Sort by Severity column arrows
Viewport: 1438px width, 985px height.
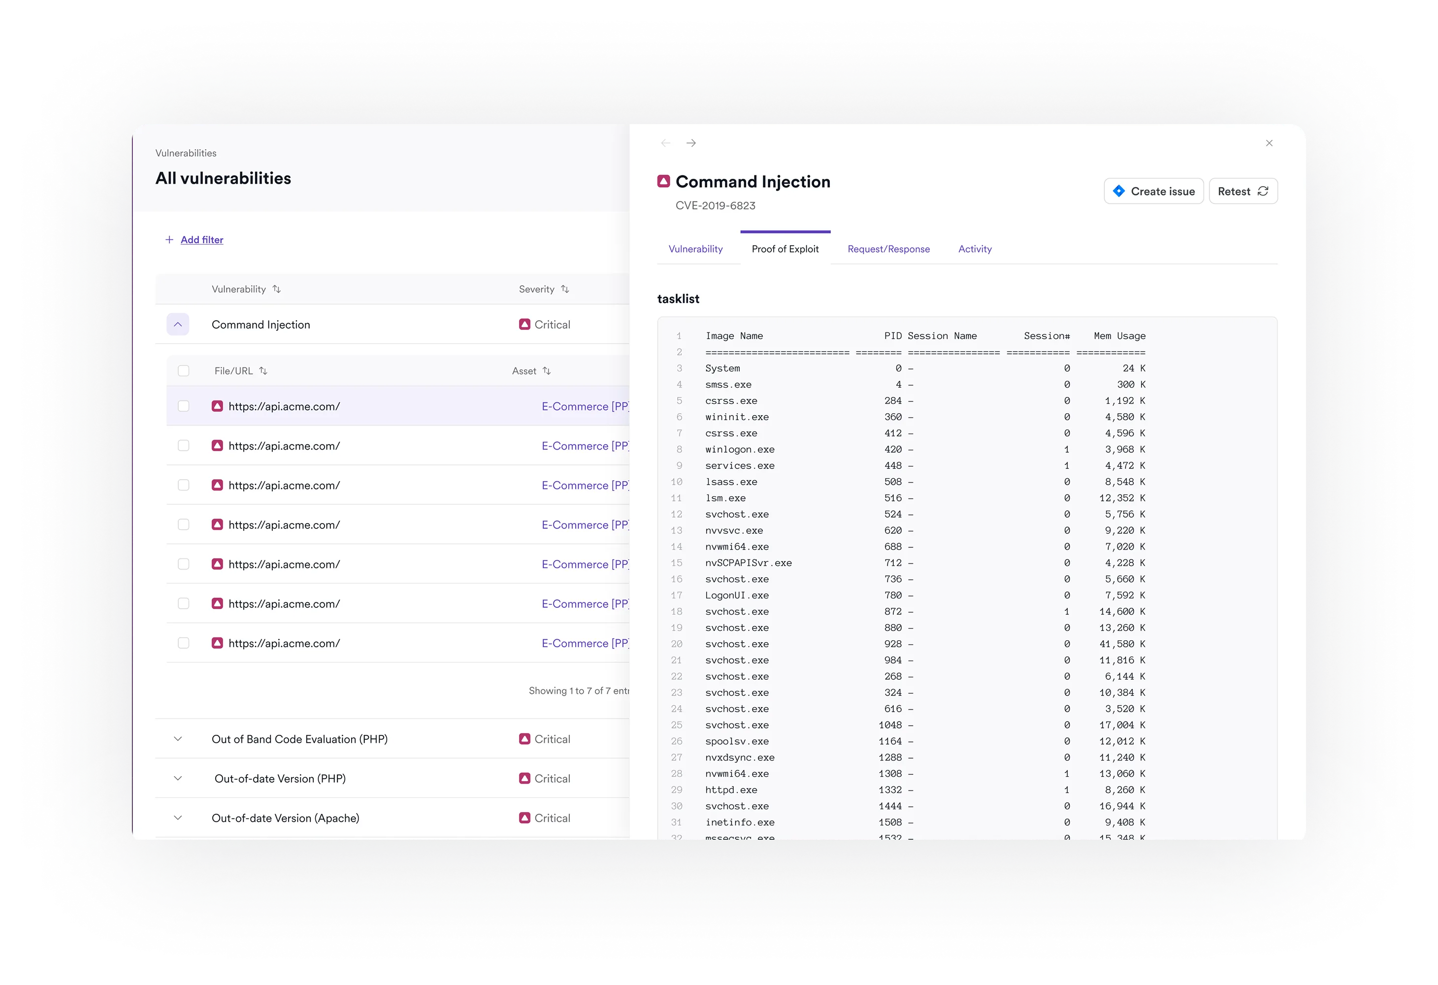point(565,289)
